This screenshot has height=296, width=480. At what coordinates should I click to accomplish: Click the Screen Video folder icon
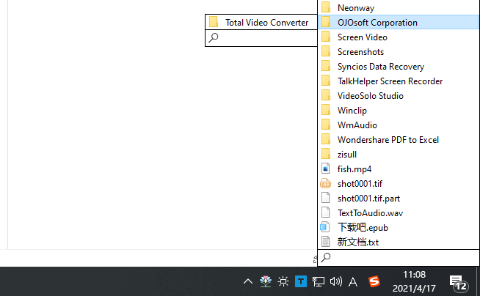[326, 37]
